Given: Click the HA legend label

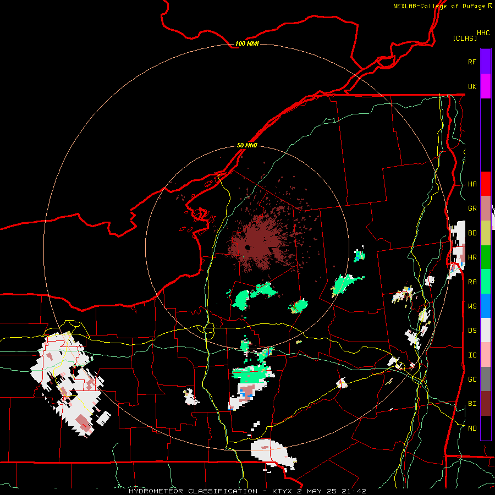Looking at the screenshot, I should coord(472,184).
